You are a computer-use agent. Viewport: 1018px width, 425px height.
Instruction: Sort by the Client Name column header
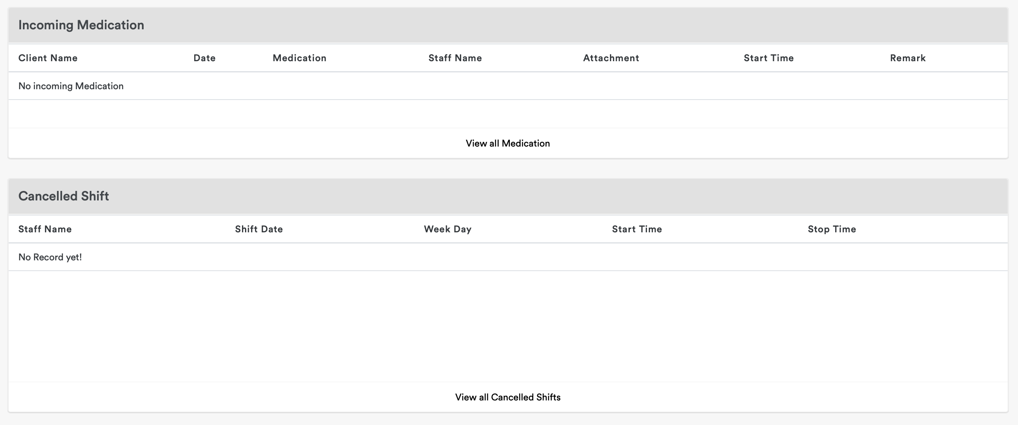coord(48,58)
